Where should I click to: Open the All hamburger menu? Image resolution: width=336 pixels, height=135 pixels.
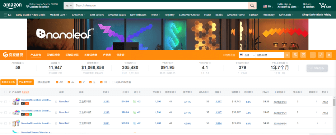pyautogui.click(x=7, y=15)
